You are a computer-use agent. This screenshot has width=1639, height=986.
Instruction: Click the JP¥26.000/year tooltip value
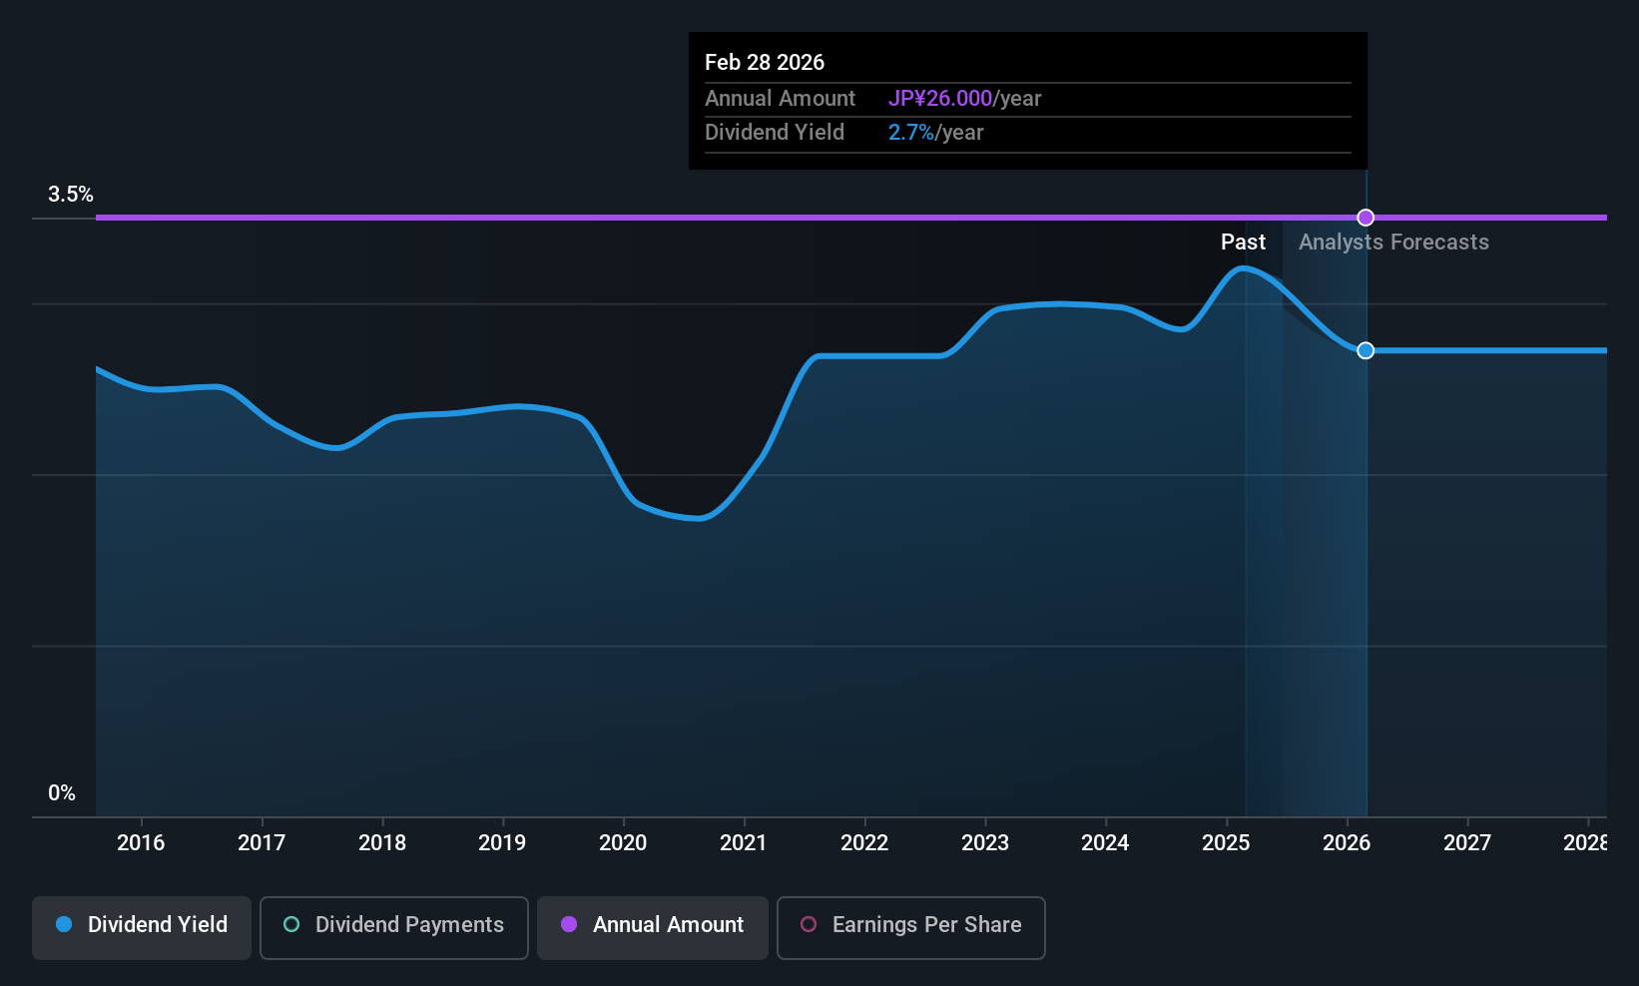(964, 99)
